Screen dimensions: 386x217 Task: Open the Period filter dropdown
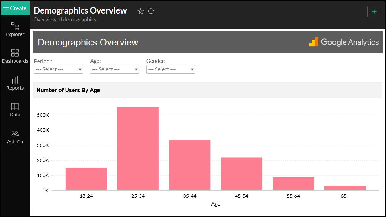click(x=58, y=69)
